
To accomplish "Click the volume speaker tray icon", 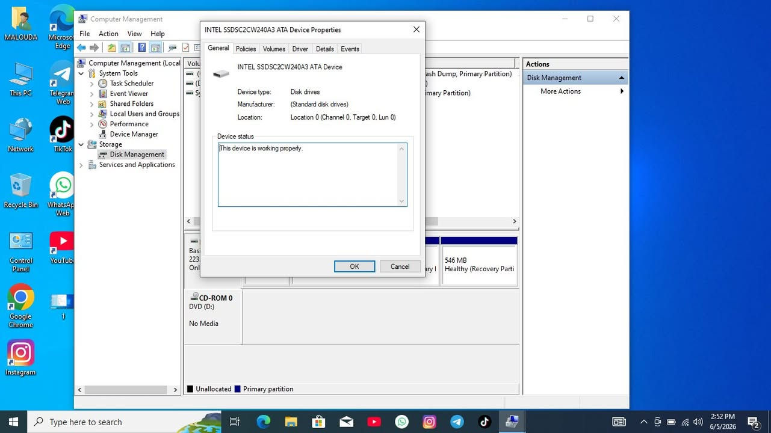I will (x=698, y=422).
